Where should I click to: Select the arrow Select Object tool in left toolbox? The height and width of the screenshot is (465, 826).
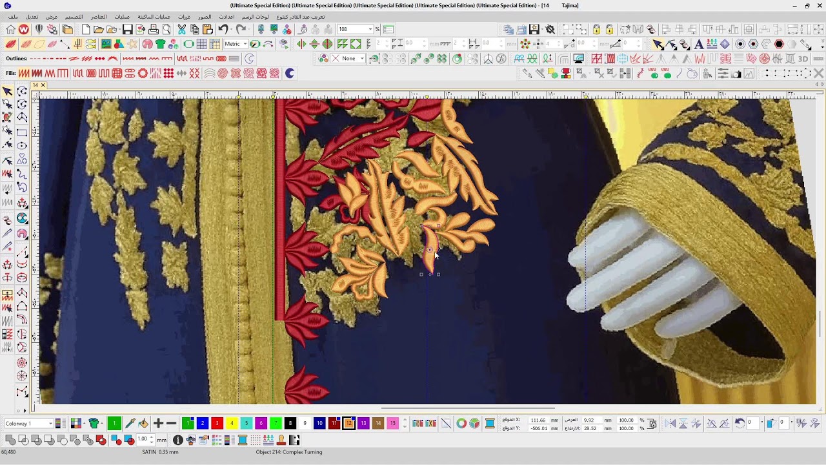click(8, 92)
